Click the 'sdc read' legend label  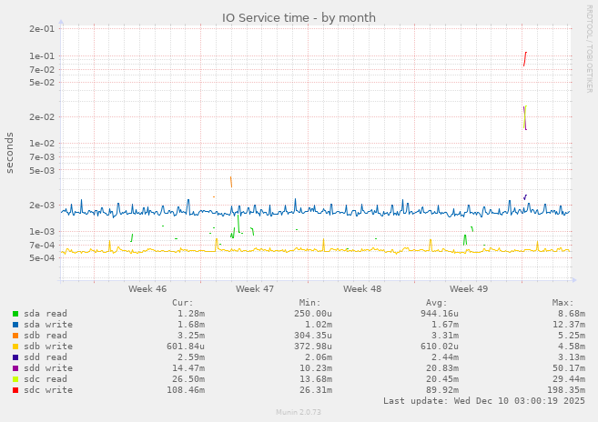coord(46,379)
